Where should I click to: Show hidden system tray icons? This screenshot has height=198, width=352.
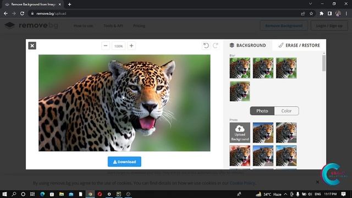(285, 194)
